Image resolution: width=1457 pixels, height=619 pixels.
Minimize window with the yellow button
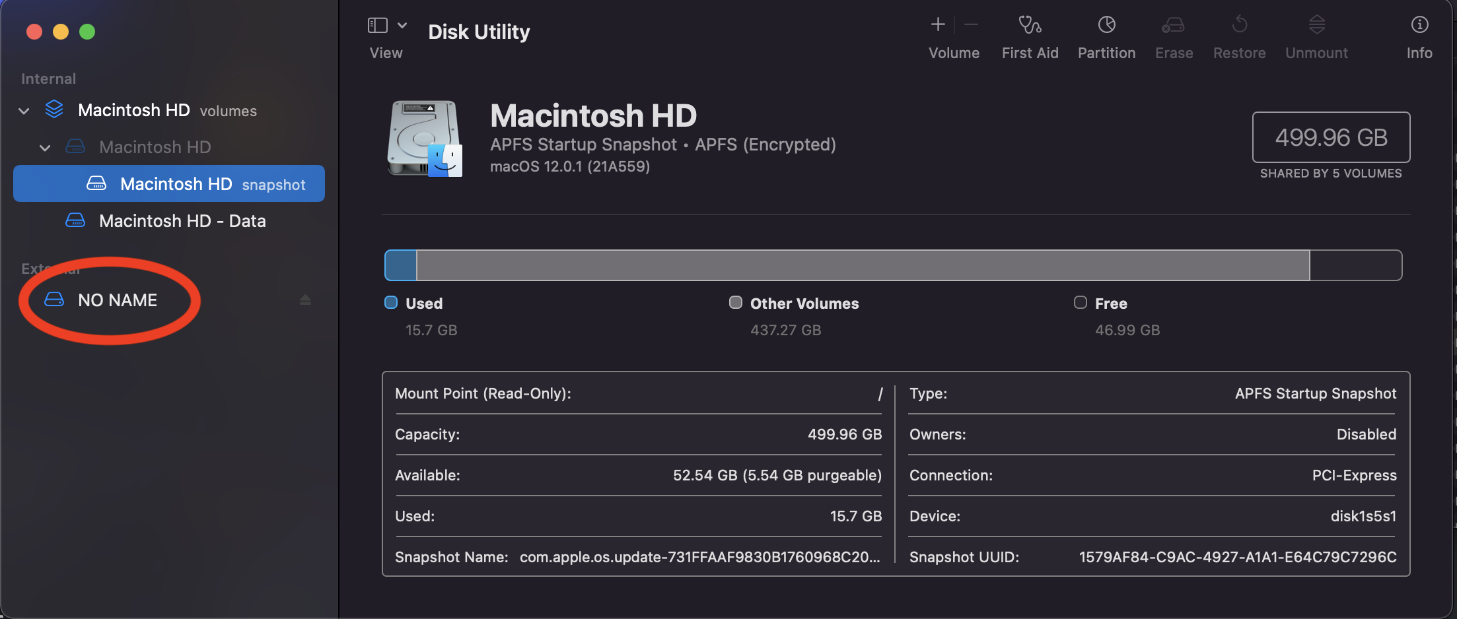click(x=61, y=32)
